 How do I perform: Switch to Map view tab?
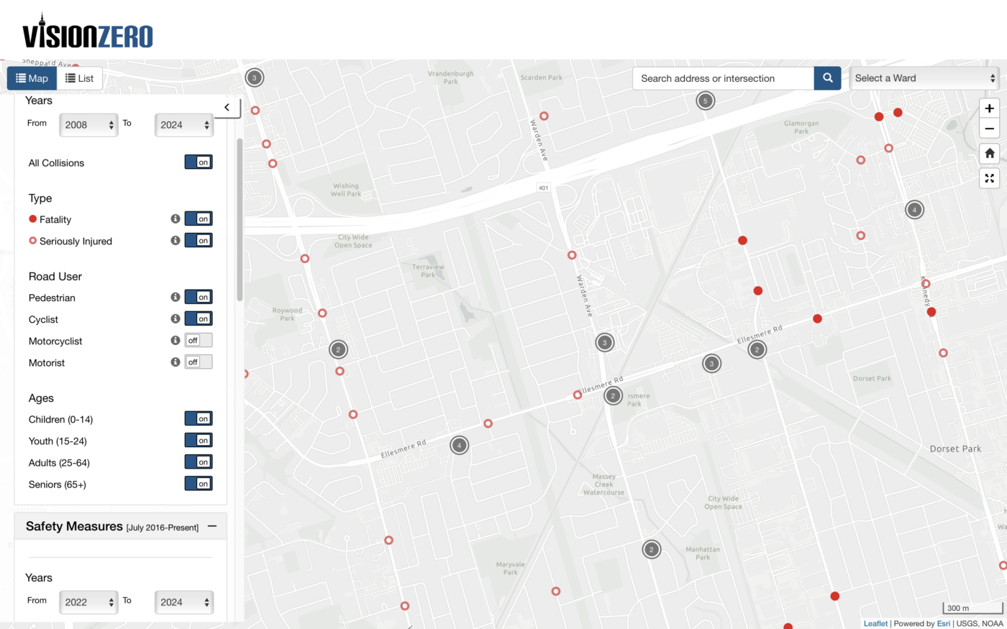(32, 78)
